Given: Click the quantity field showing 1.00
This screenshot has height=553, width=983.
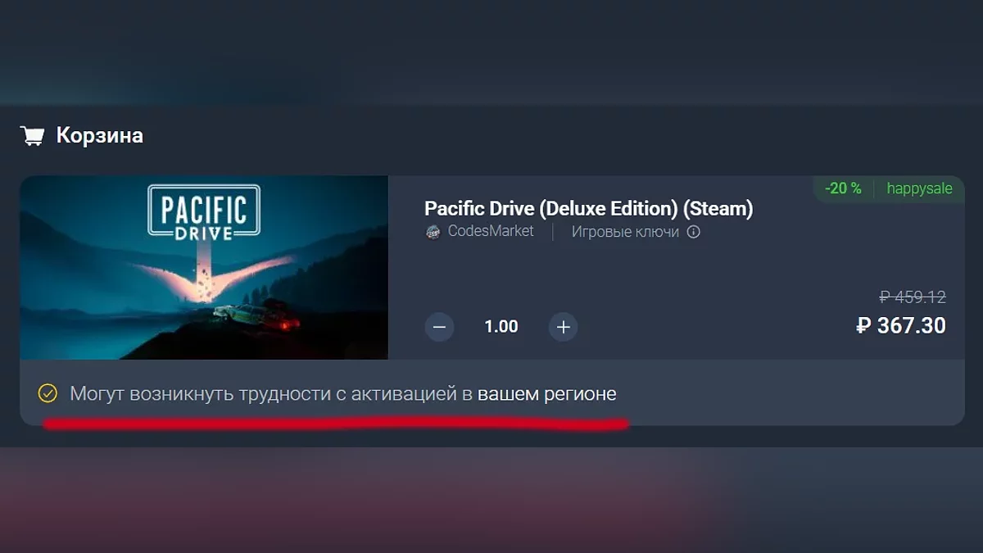Looking at the screenshot, I should (x=501, y=327).
